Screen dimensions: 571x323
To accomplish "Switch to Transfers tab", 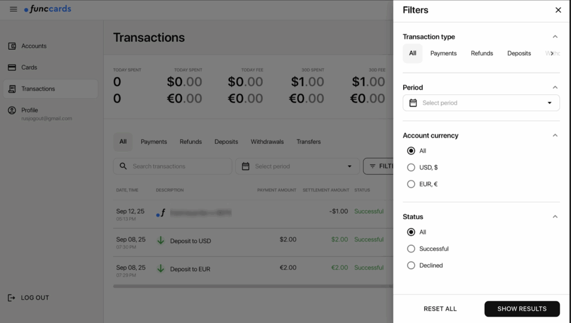I will (308, 142).
